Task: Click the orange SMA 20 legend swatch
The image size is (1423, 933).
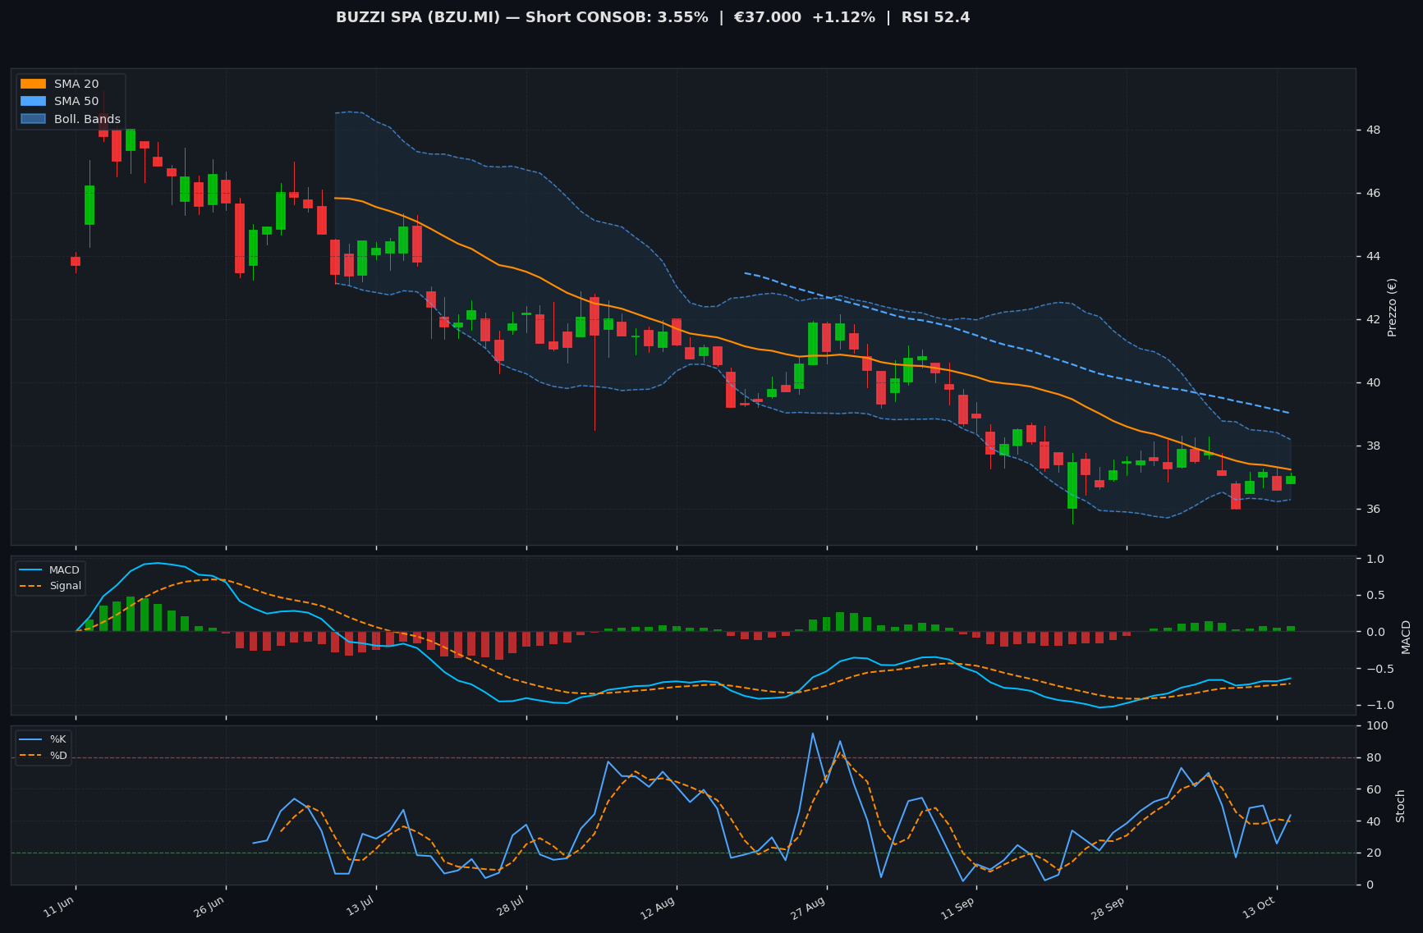Action: [x=33, y=84]
